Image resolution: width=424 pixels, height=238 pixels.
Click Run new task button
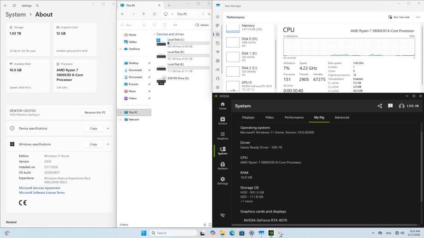click(x=399, y=17)
